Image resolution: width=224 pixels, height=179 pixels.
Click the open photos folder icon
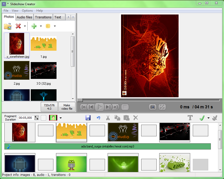8,26
